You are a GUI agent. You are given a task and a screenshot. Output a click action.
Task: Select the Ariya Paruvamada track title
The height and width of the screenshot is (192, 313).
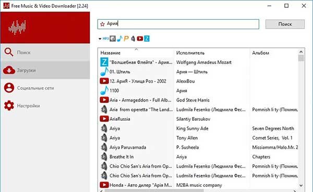(x=128, y=147)
